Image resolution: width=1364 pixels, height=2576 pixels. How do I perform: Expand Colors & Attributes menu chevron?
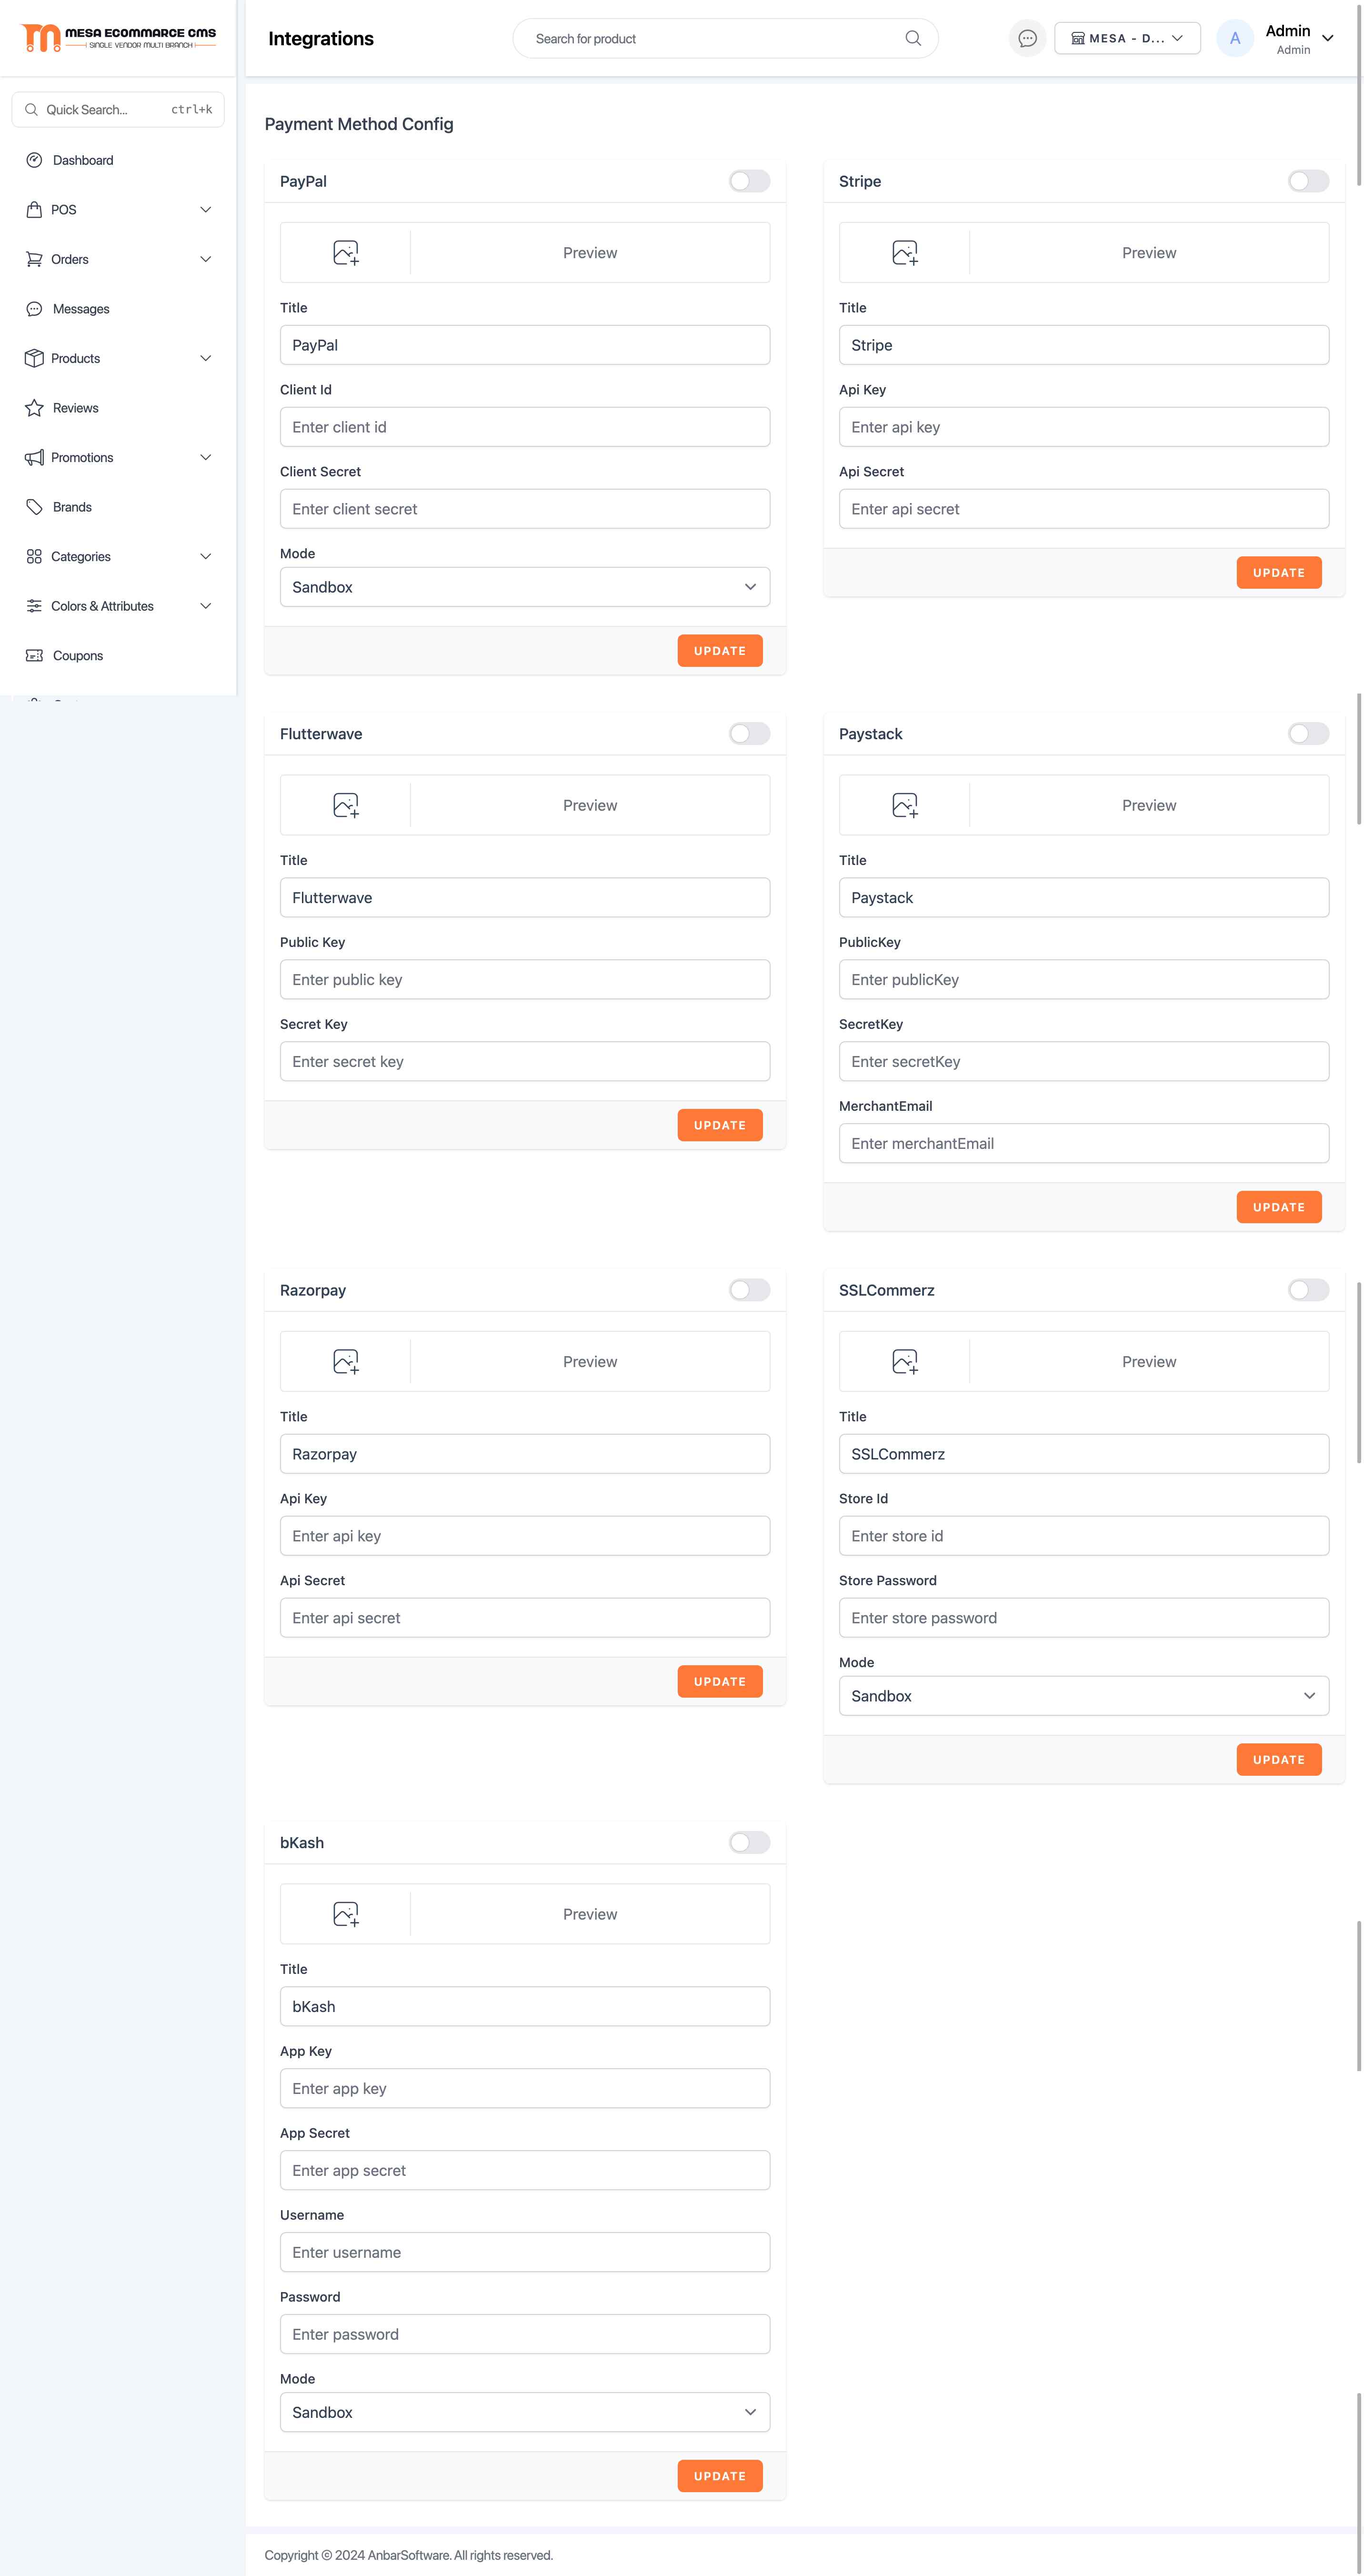point(206,606)
